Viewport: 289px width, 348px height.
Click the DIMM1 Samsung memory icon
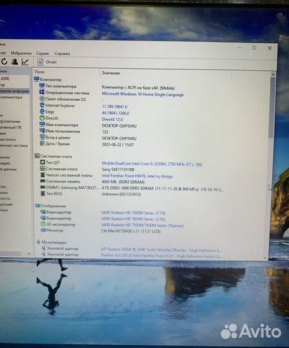pos(43,188)
